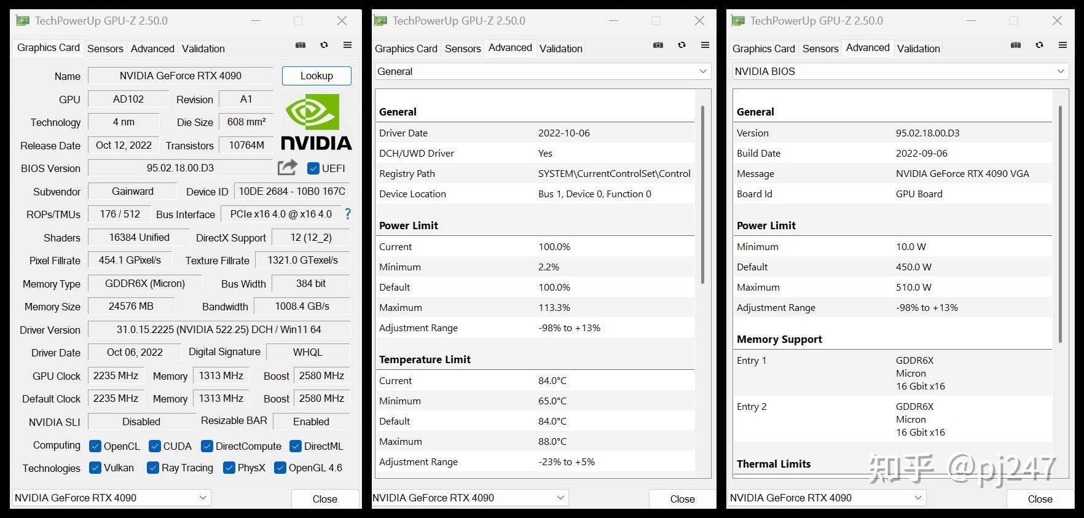Click the Bus Interface field showing PCIe x16 4.0

pyautogui.click(x=281, y=214)
